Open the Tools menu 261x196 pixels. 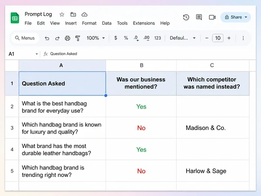pyautogui.click(x=122, y=23)
